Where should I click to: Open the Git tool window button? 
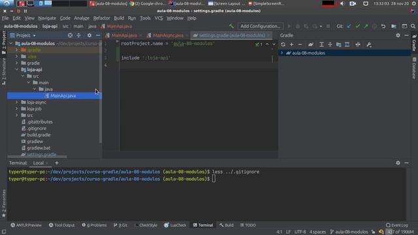[120, 225]
